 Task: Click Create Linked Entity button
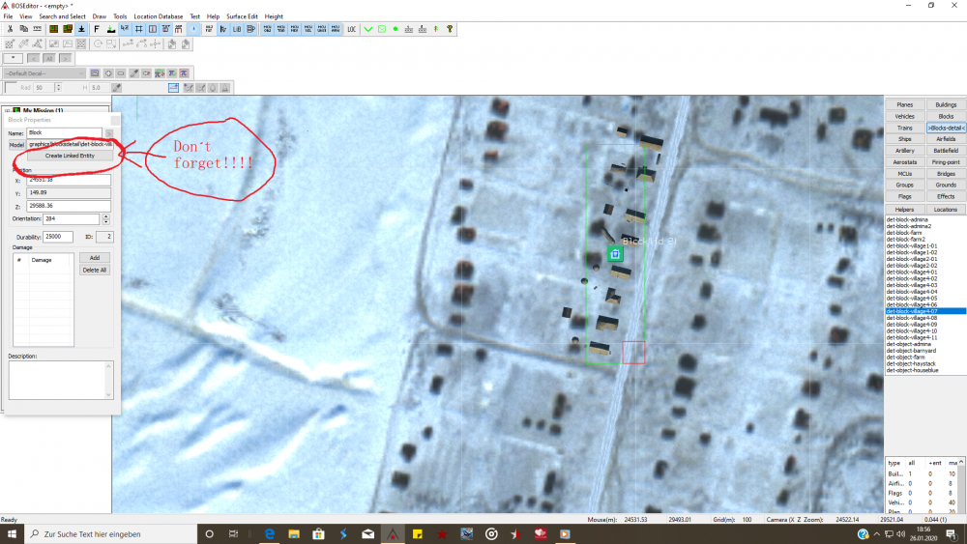(x=70, y=156)
